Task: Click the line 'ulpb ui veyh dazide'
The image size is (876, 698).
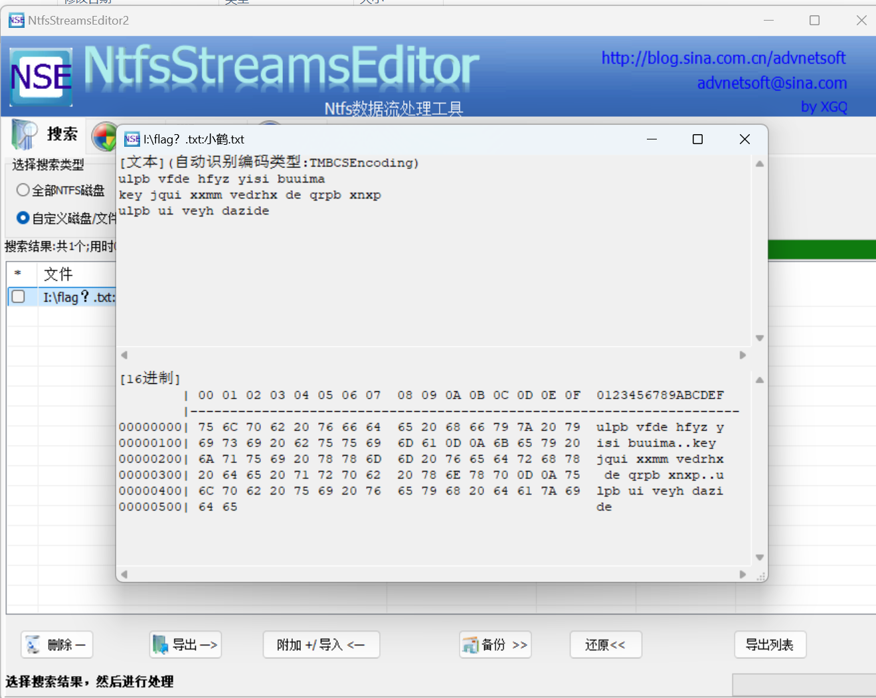Action: tap(194, 211)
